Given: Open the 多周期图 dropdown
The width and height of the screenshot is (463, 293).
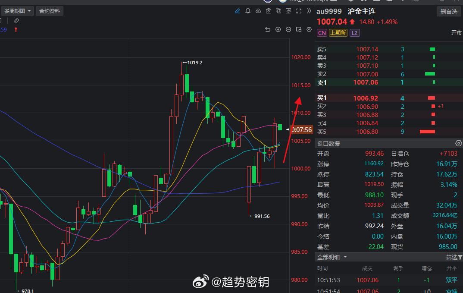Looking at the screenshot, I should tap(17, 11).
